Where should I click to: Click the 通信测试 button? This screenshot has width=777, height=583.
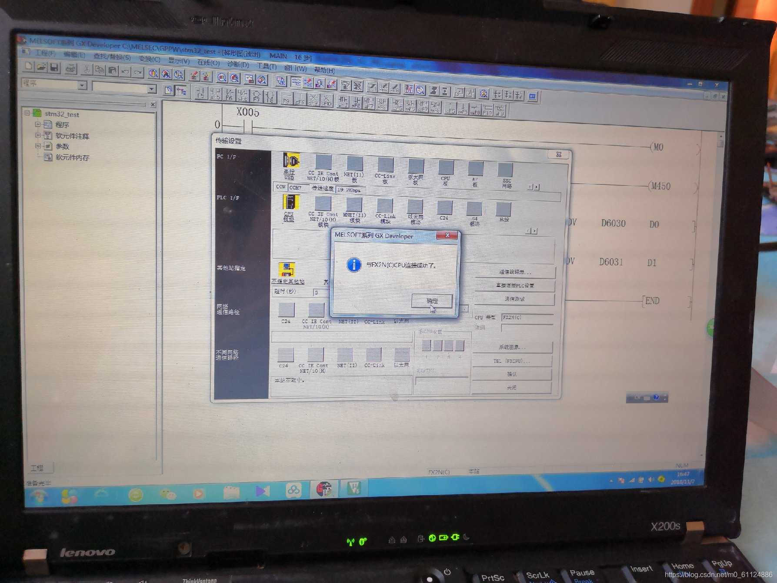coord(514,299)
